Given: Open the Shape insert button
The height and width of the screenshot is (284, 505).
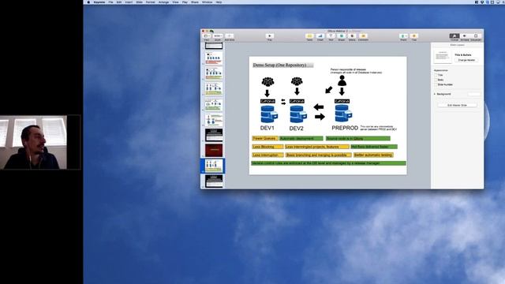Looking at the screenshot, I should 342,36.
